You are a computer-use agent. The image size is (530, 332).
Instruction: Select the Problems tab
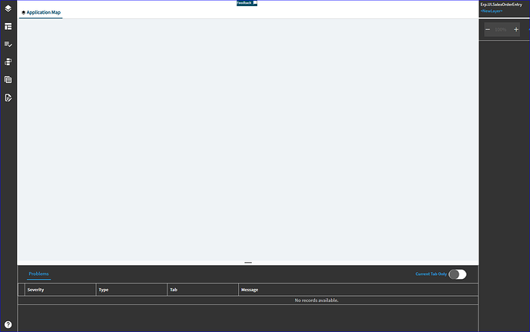pyautogui.click(x=38, y=274)
